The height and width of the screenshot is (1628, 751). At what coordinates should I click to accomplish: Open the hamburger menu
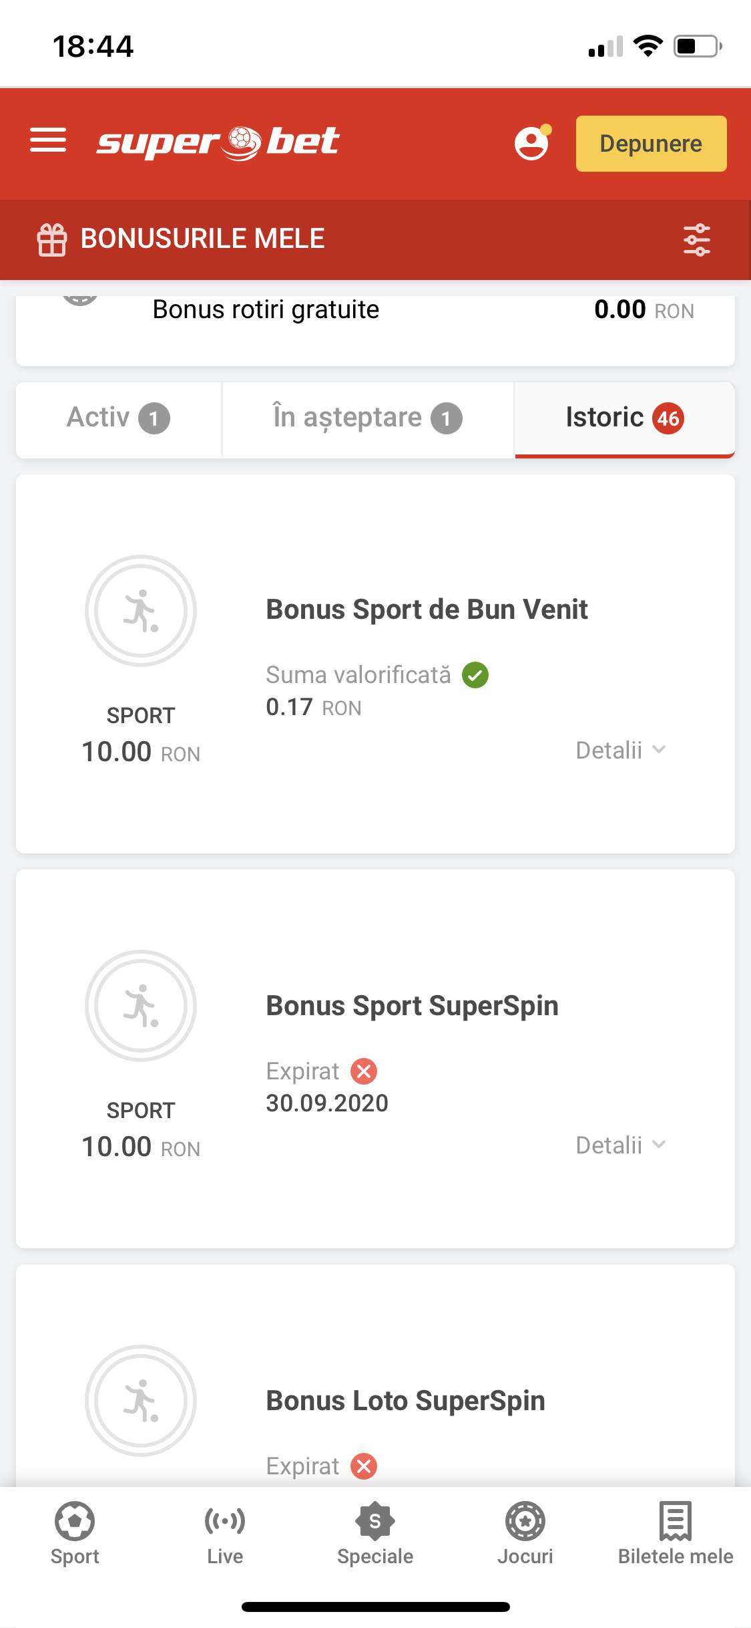click(48, 141)
